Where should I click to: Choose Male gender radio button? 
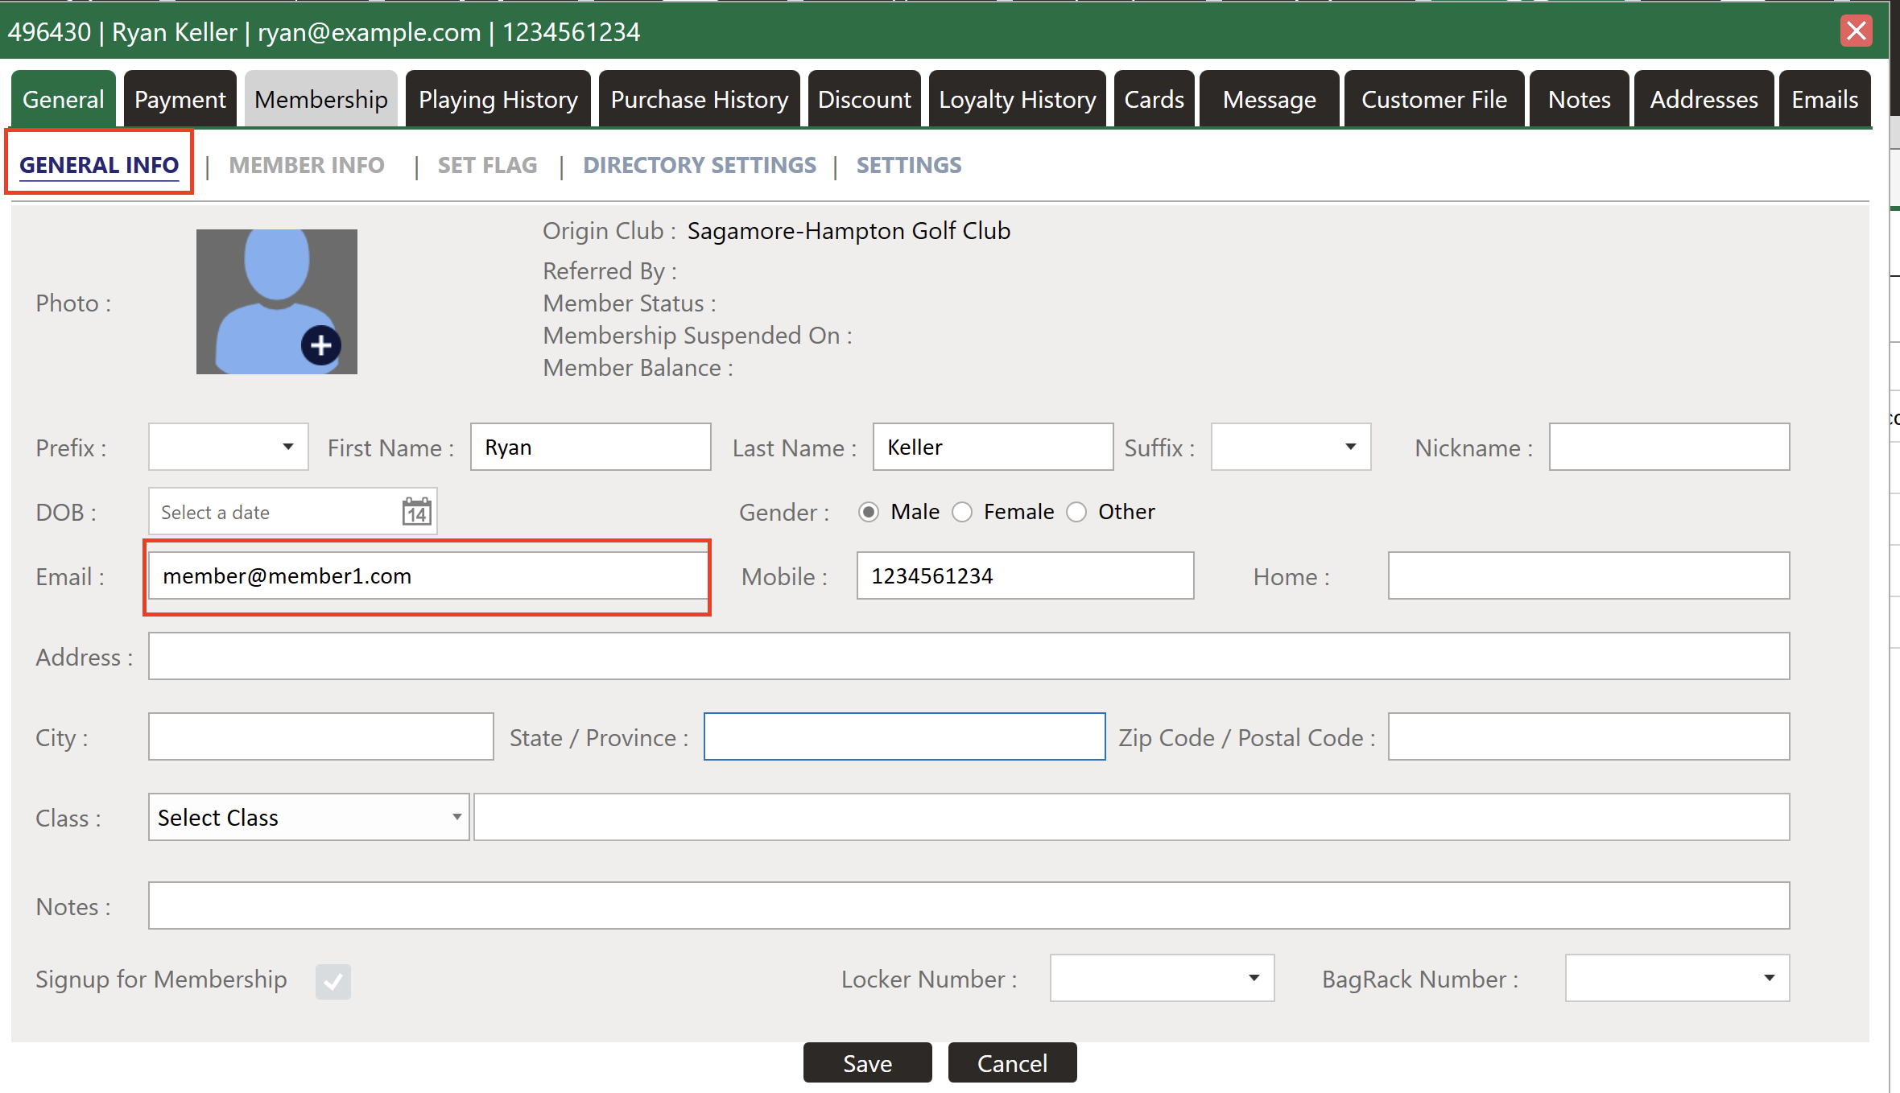[x=868, y=512]
